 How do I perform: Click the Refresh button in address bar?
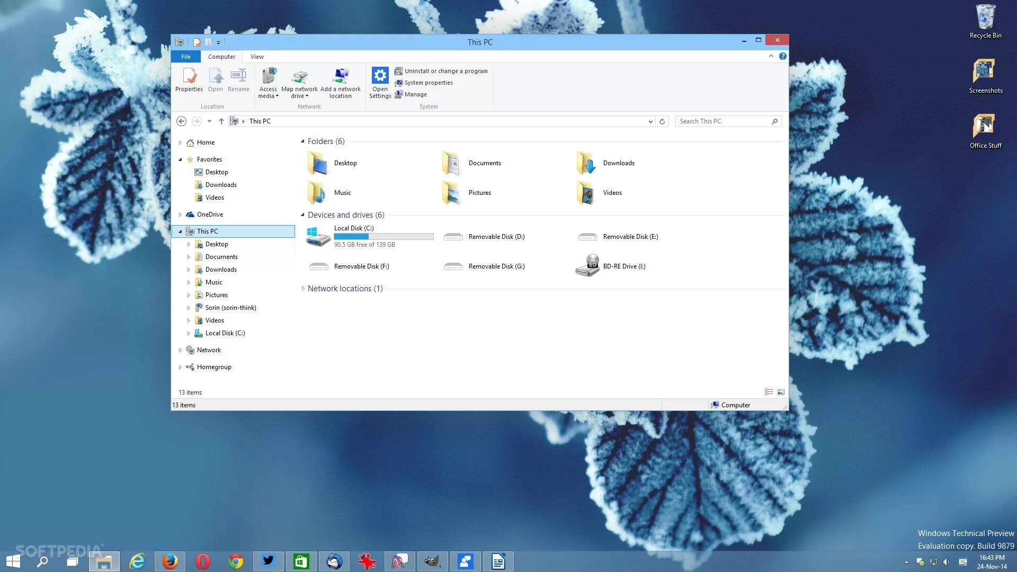click(662, 121)
